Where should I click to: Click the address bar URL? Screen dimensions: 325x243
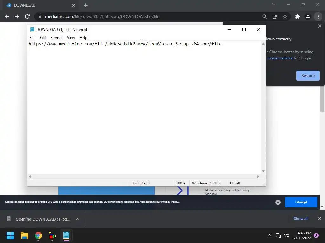coord(102,16)
